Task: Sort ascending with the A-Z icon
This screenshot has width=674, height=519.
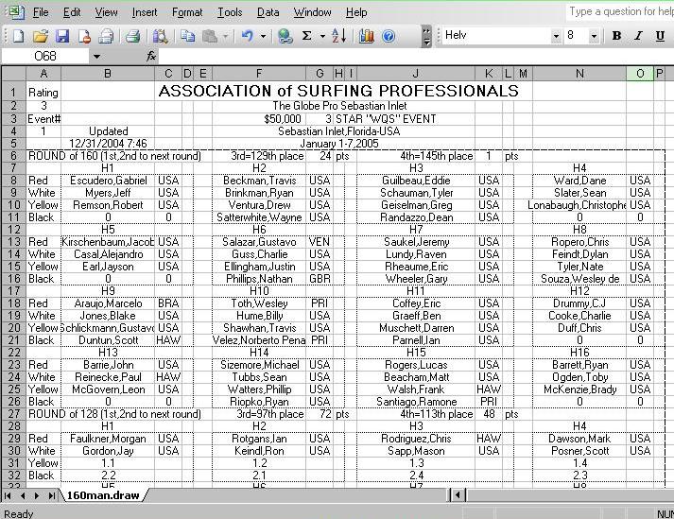Action: tap(339, 36)
